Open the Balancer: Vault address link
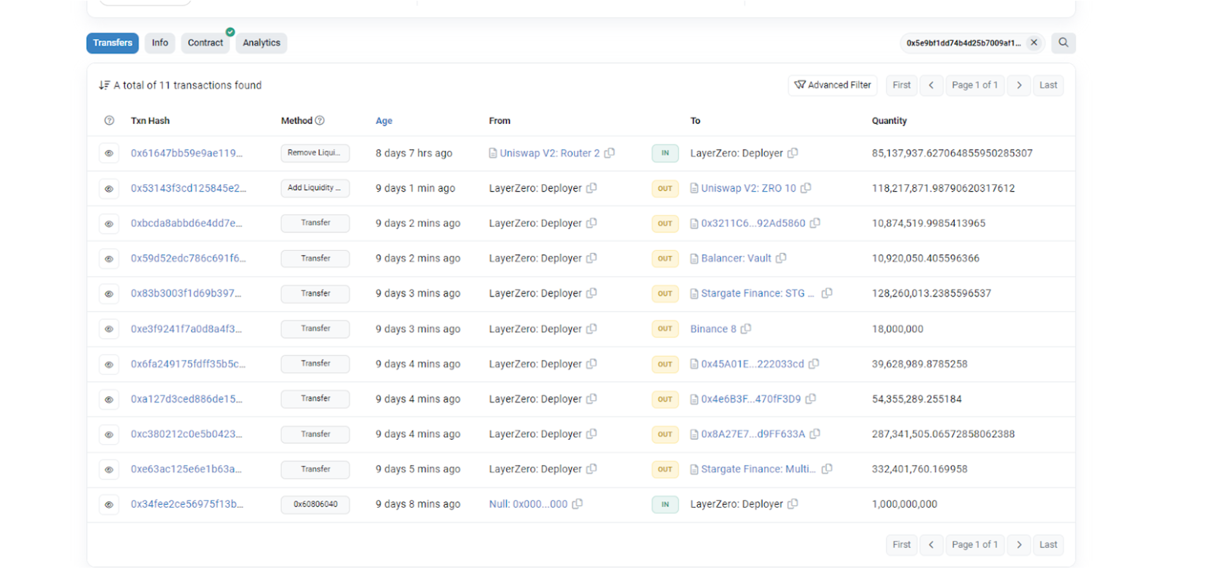Screen dimensions: 1207x568 [x=736, y=258]
